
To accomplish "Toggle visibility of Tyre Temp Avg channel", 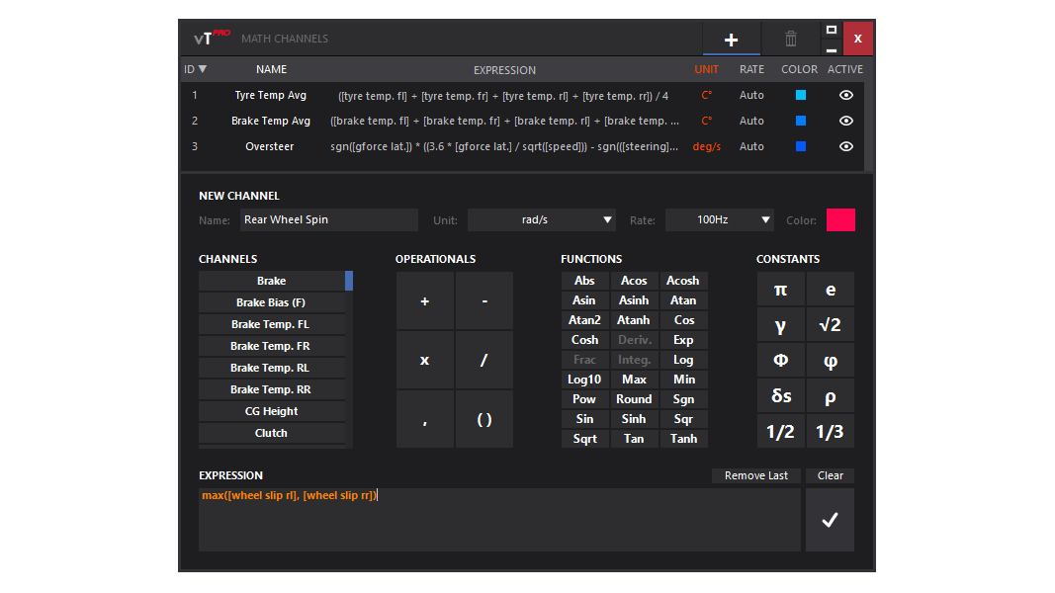I will [x=845, y=94].
